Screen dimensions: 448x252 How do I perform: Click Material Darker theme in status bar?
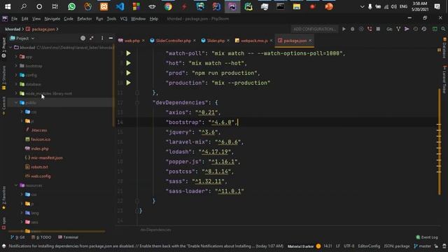point(300,246)
